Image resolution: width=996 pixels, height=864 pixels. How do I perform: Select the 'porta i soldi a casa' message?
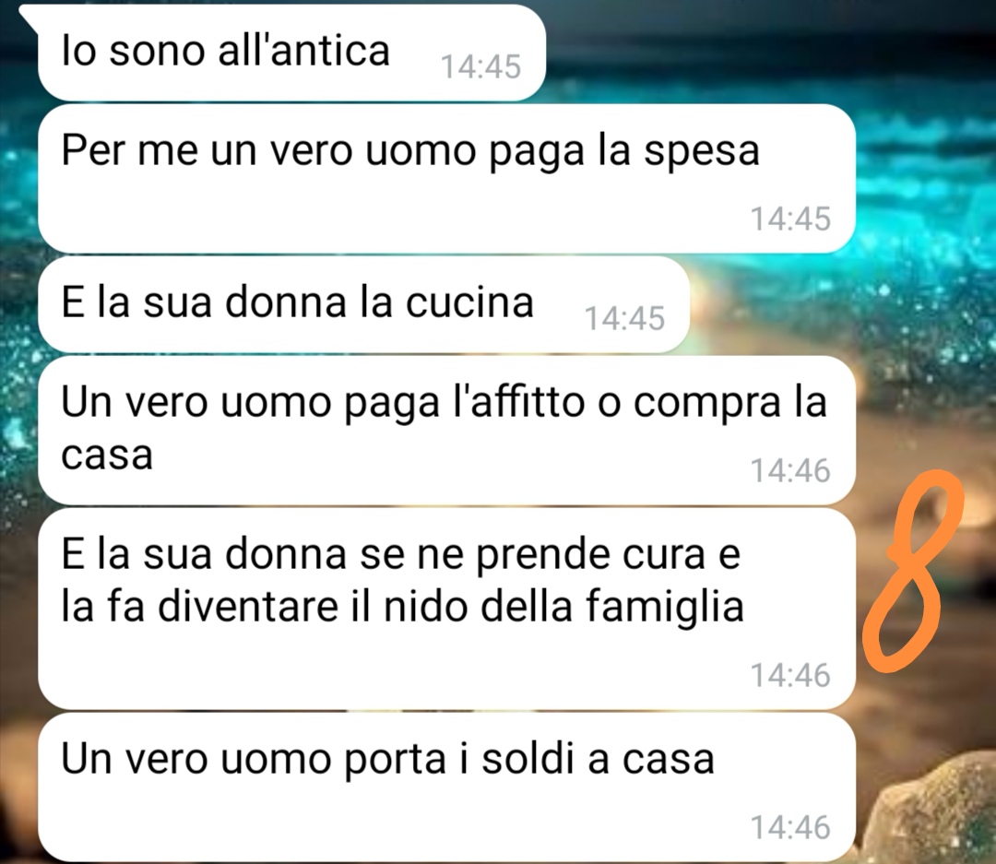point(446,787)
